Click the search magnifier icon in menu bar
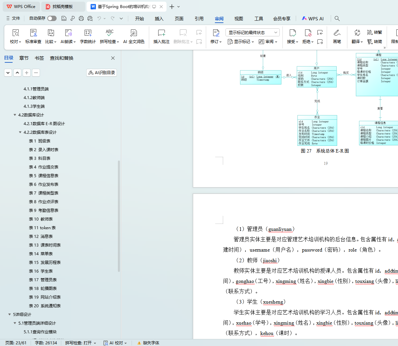 pos(337,19)
